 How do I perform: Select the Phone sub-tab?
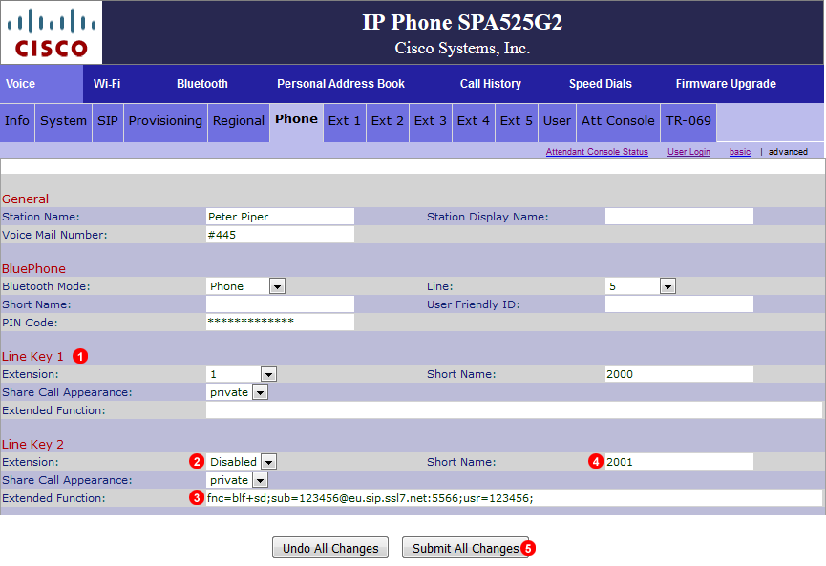(297, 123)
